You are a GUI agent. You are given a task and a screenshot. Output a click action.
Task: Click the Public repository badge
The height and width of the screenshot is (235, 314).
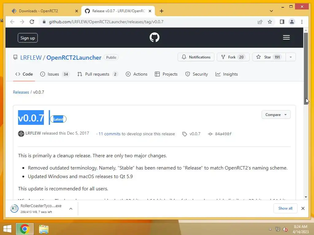click(x=111, y=57)
